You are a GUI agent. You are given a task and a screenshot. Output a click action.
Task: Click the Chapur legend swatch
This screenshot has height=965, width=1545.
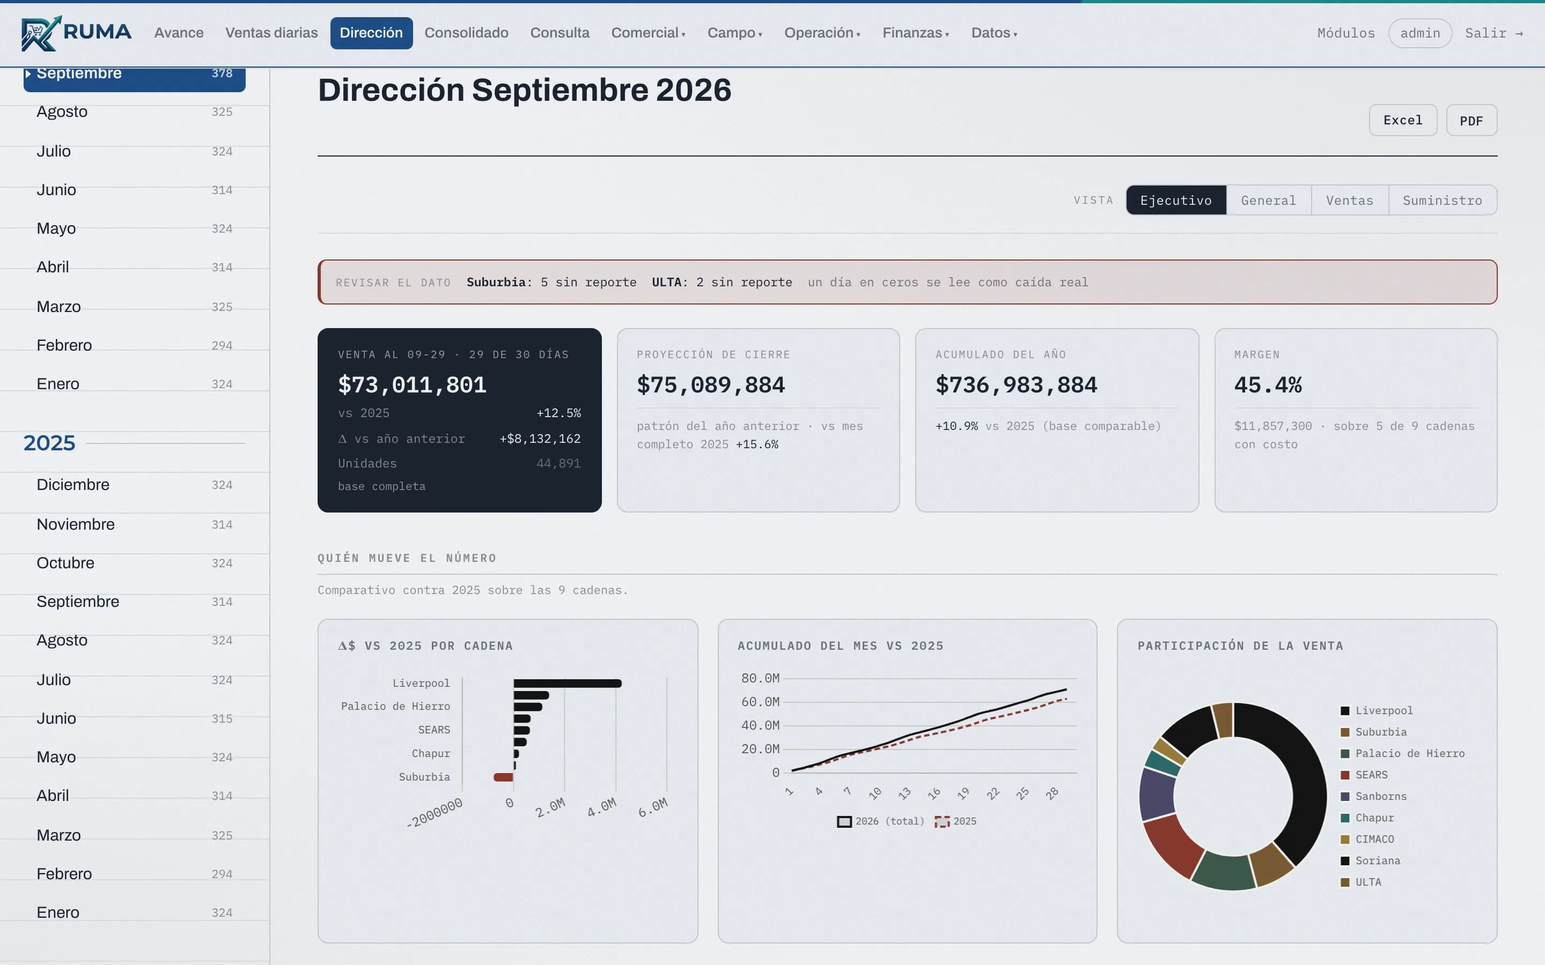coord(1345,818)
